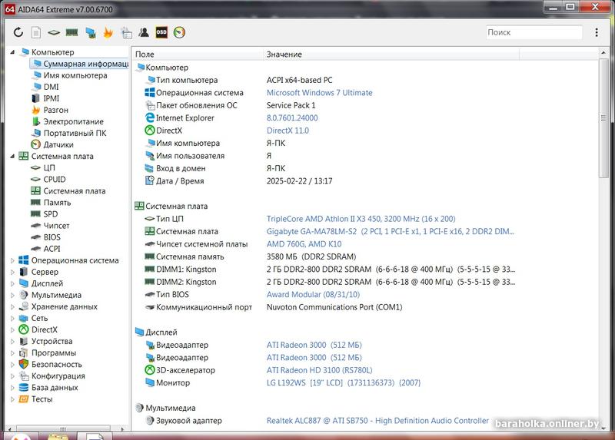Open the DMI tree item

pos(51,87)
